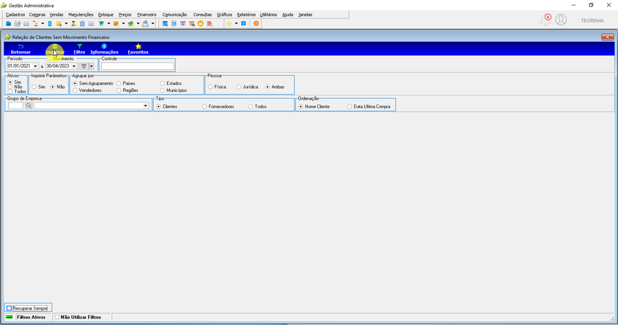Open the Utilitários menu
The image size is (618, 325).
(x=269, y=15)
